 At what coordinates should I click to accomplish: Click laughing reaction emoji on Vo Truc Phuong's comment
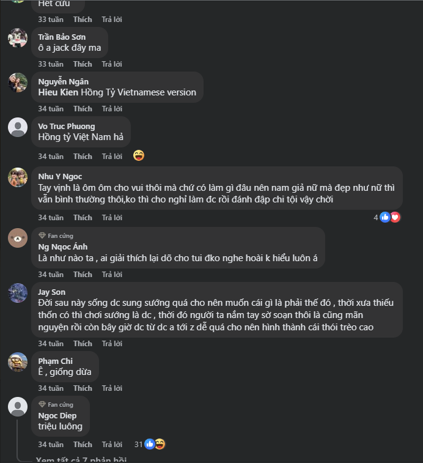click(139, 155)
